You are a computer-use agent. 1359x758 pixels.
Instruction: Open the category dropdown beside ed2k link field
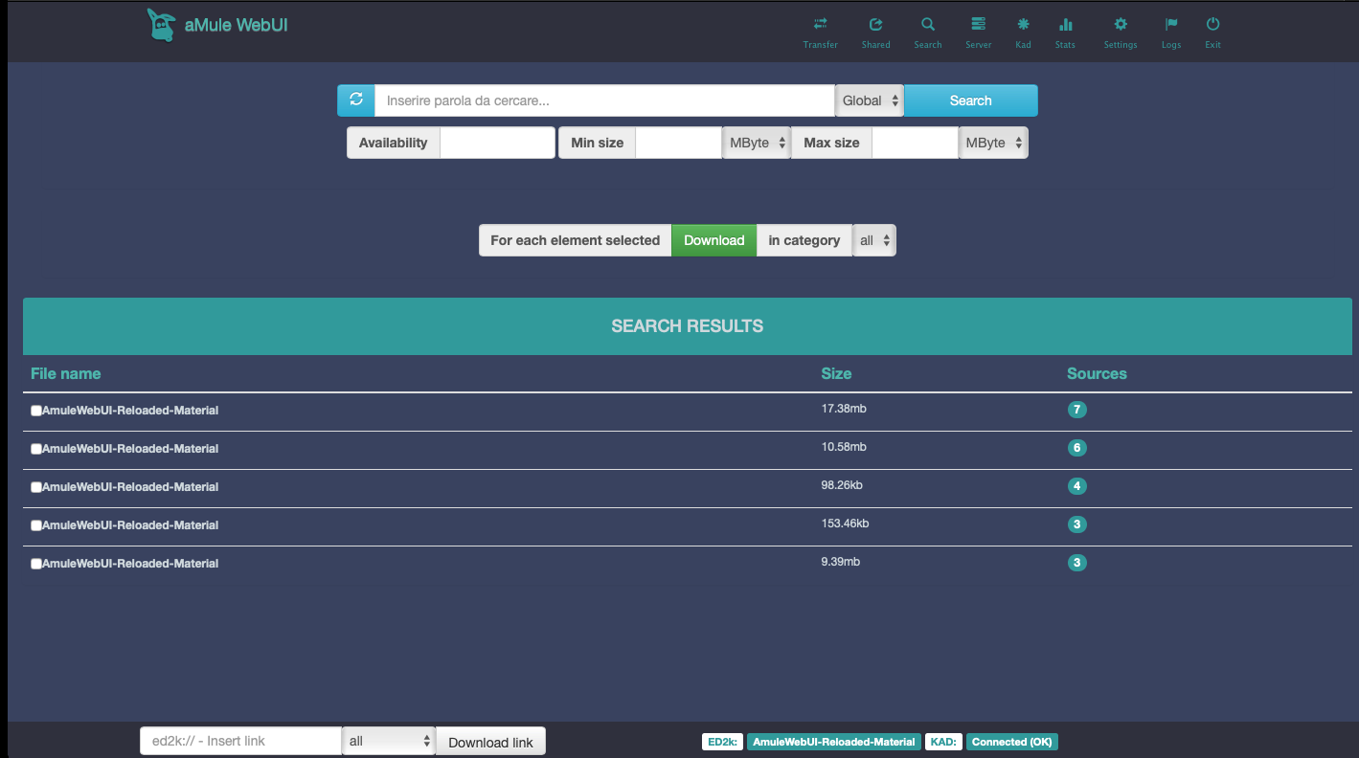point(389,741)
